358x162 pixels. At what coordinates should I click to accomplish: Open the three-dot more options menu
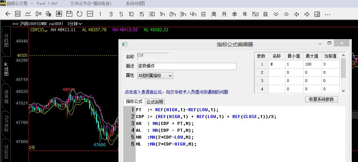(328, 14)
